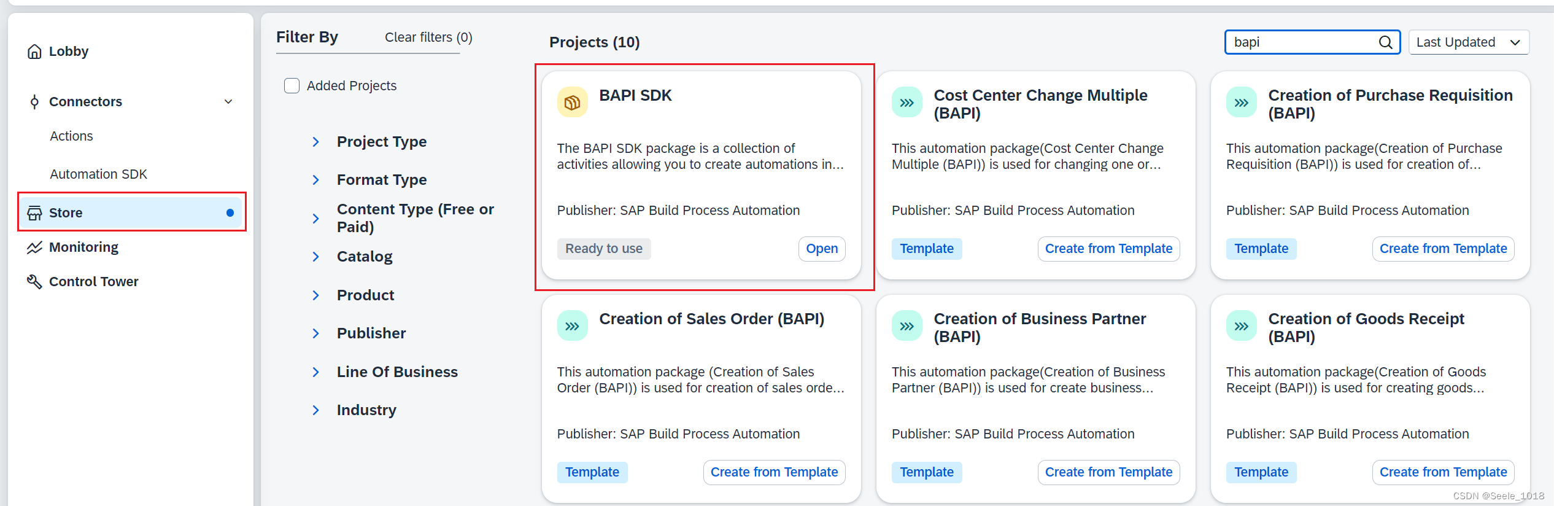Open Automation SDK in the sidebar
1554x506 pixels.
98,174
